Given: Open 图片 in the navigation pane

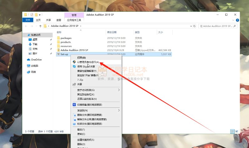Looking at the screenshot, I should click(35, 53).
